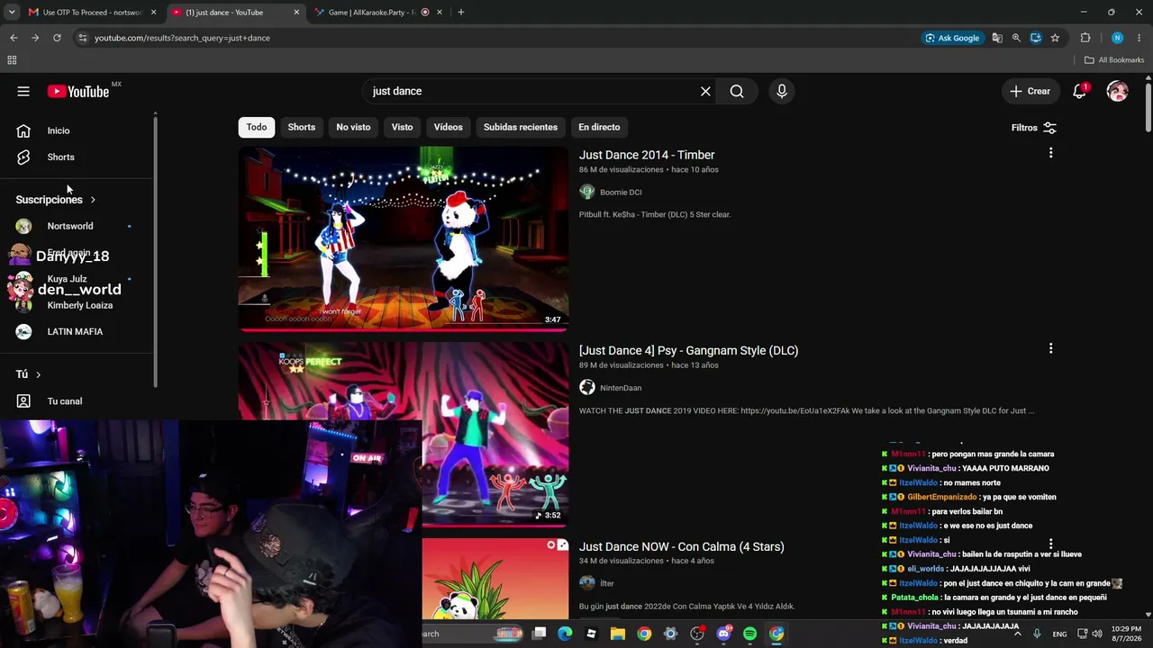Run search with the magnifier button
The height and width of the screenshot is (648, 1153).
[737, 91]
